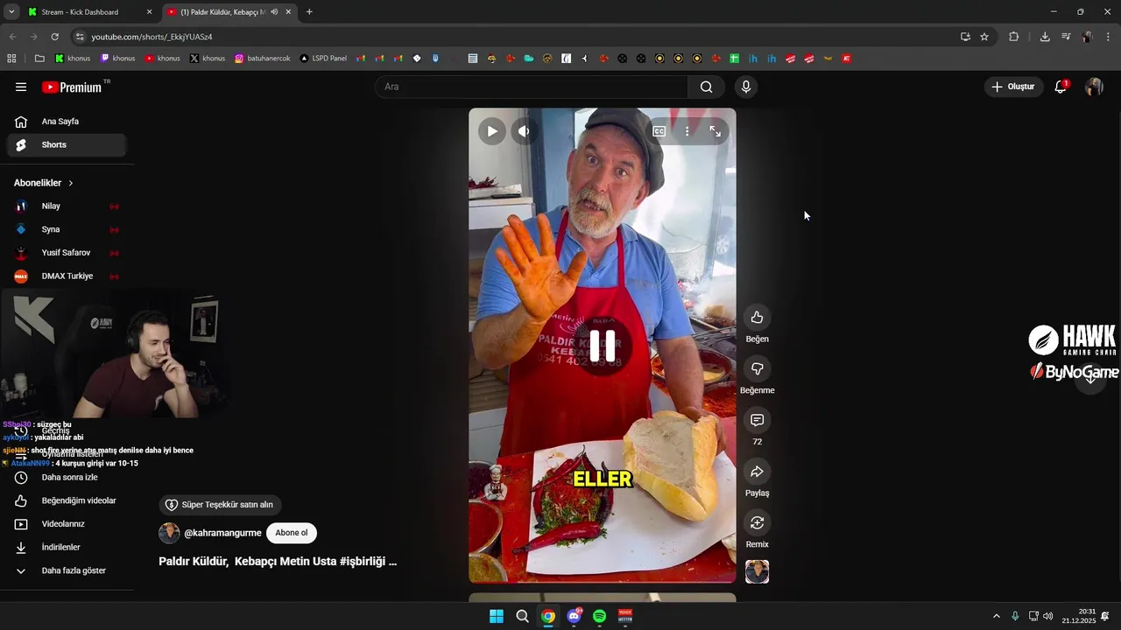Open the Short's sound thumbnail below Remix
This screenshot has height=630, width=1121.
click(757, 571)
